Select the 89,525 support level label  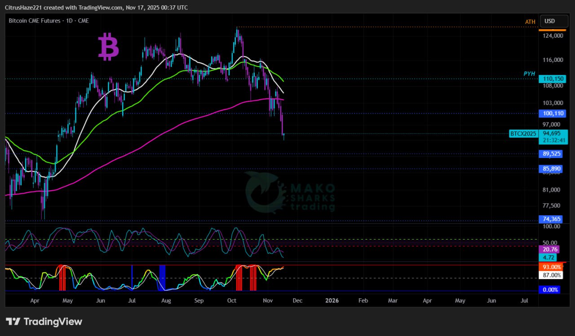coord(552,154)
